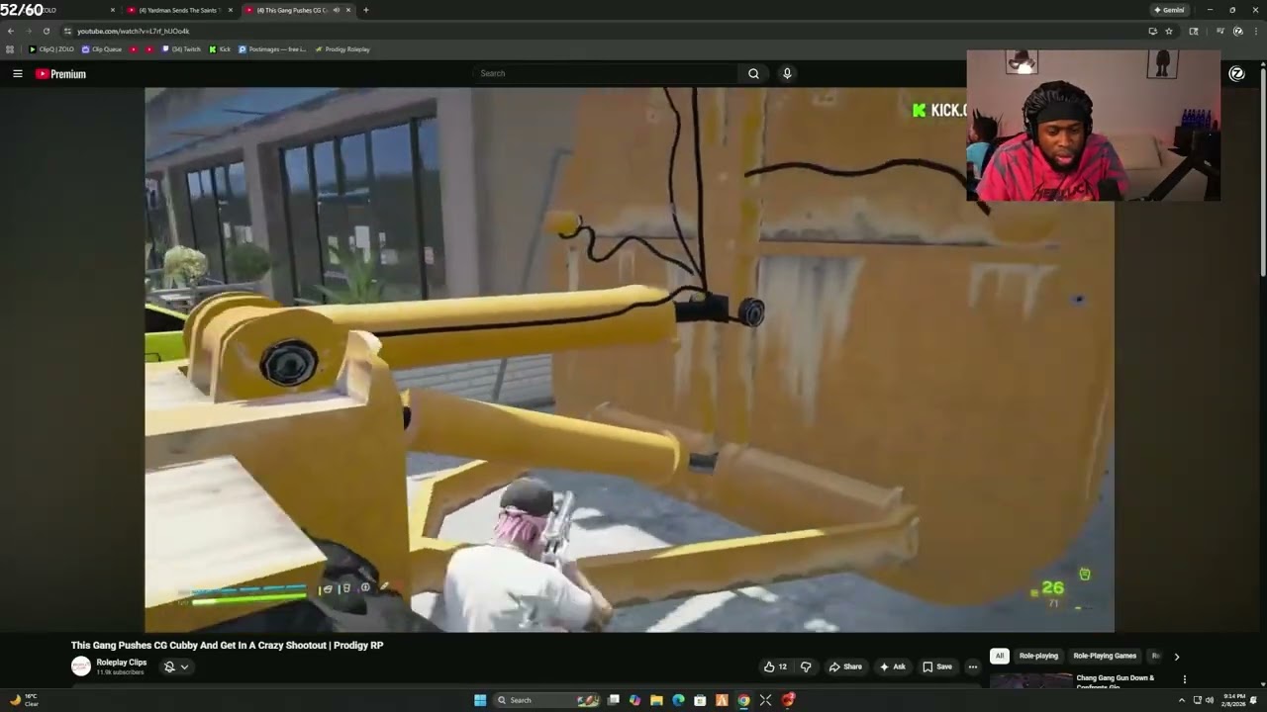Click the YouTube search input field
1267x712 pixels.
click(x=606, y=73)
